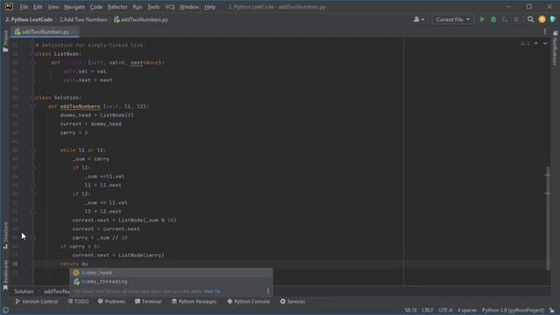The width and height of the screenshot is (560, 315).
Task: Click the warnings inspection indicator
Action: pos(525,44)
